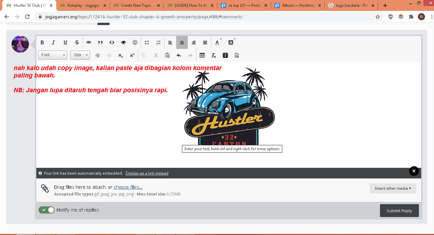Preview the post with magnifier page icon

pos(237,55)
